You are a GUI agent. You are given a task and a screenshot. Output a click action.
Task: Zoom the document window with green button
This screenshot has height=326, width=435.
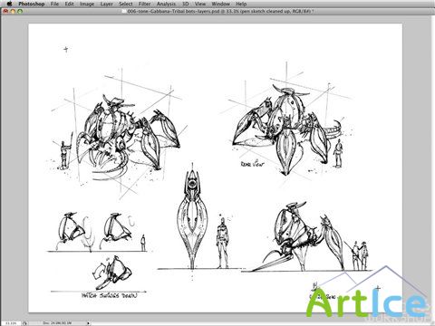[x=20, y=12]
